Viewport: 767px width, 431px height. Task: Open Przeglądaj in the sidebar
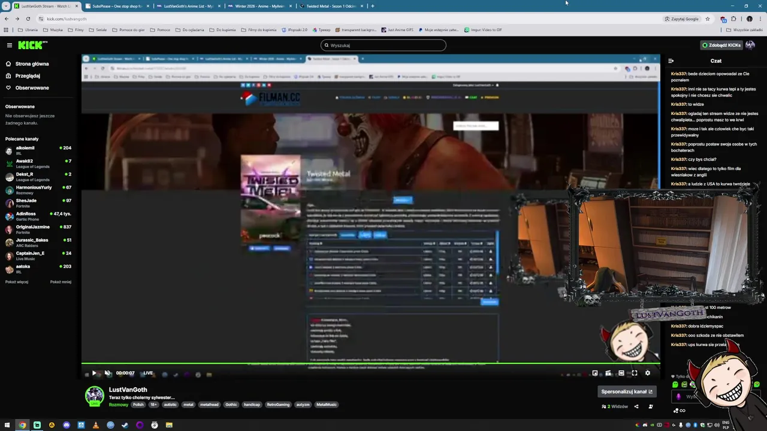point(23,76)
